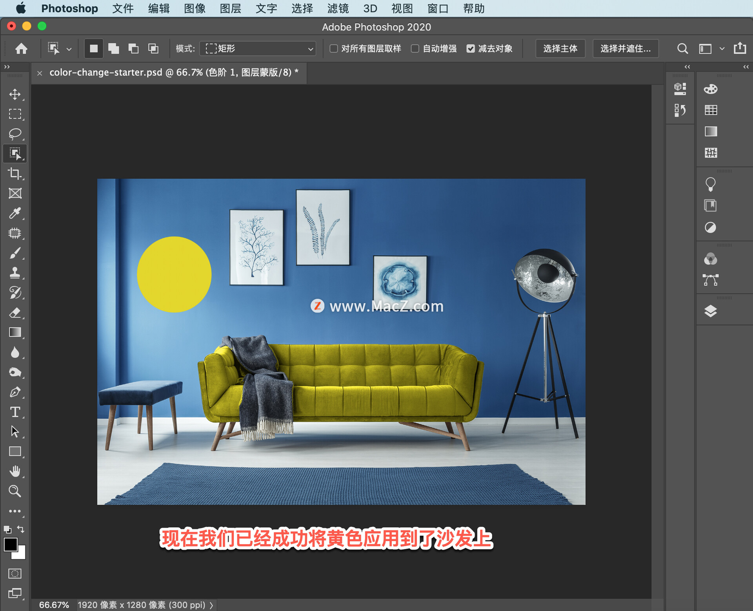Toggle Quick Mask mode
The image size is (753, 611).
[15, 574]
